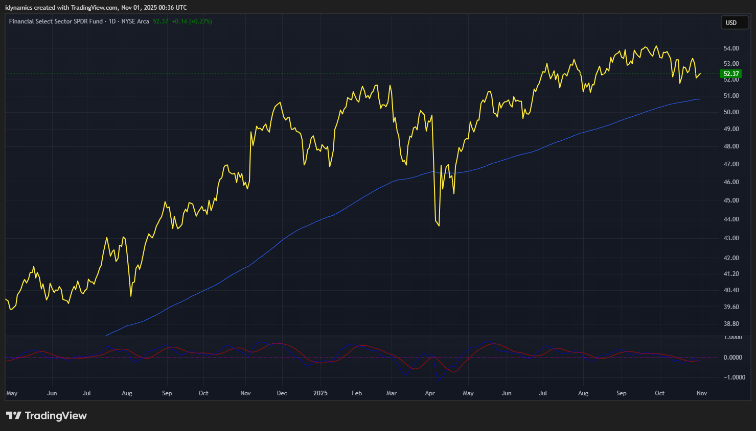Click the 38.80 level on the price scale
This screenshot has width=756, height=431.
pyautogui.click(x=731, y=324)
